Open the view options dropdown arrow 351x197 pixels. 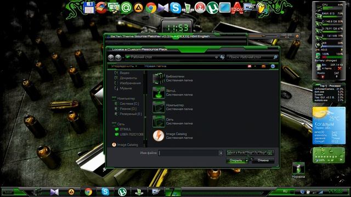pos(255,66)
